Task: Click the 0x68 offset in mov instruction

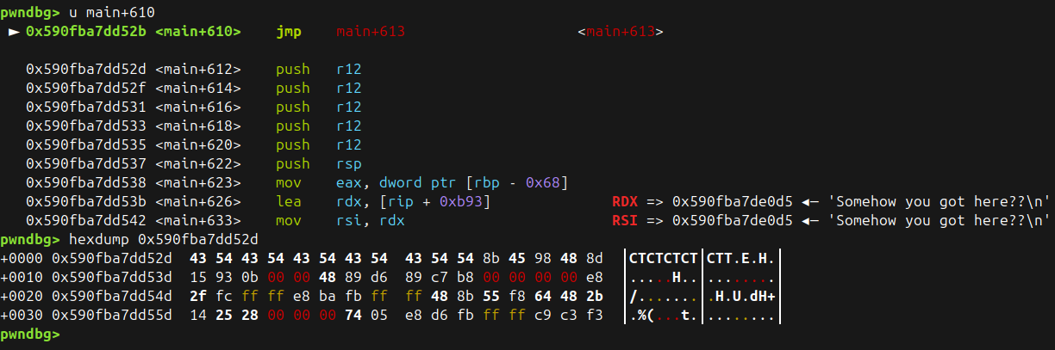Action: (x=548, y=182)
